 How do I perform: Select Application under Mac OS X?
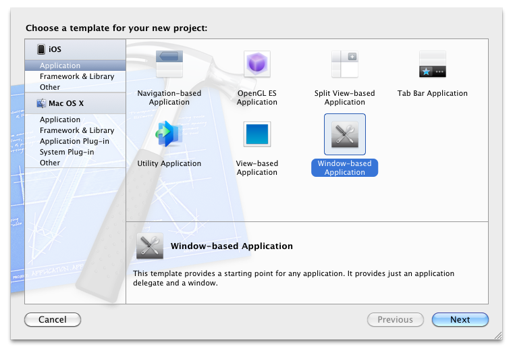(75, 119)
